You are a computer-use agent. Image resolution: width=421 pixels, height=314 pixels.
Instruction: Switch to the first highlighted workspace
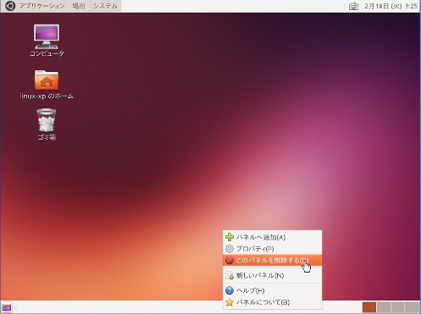coord(369,307)
